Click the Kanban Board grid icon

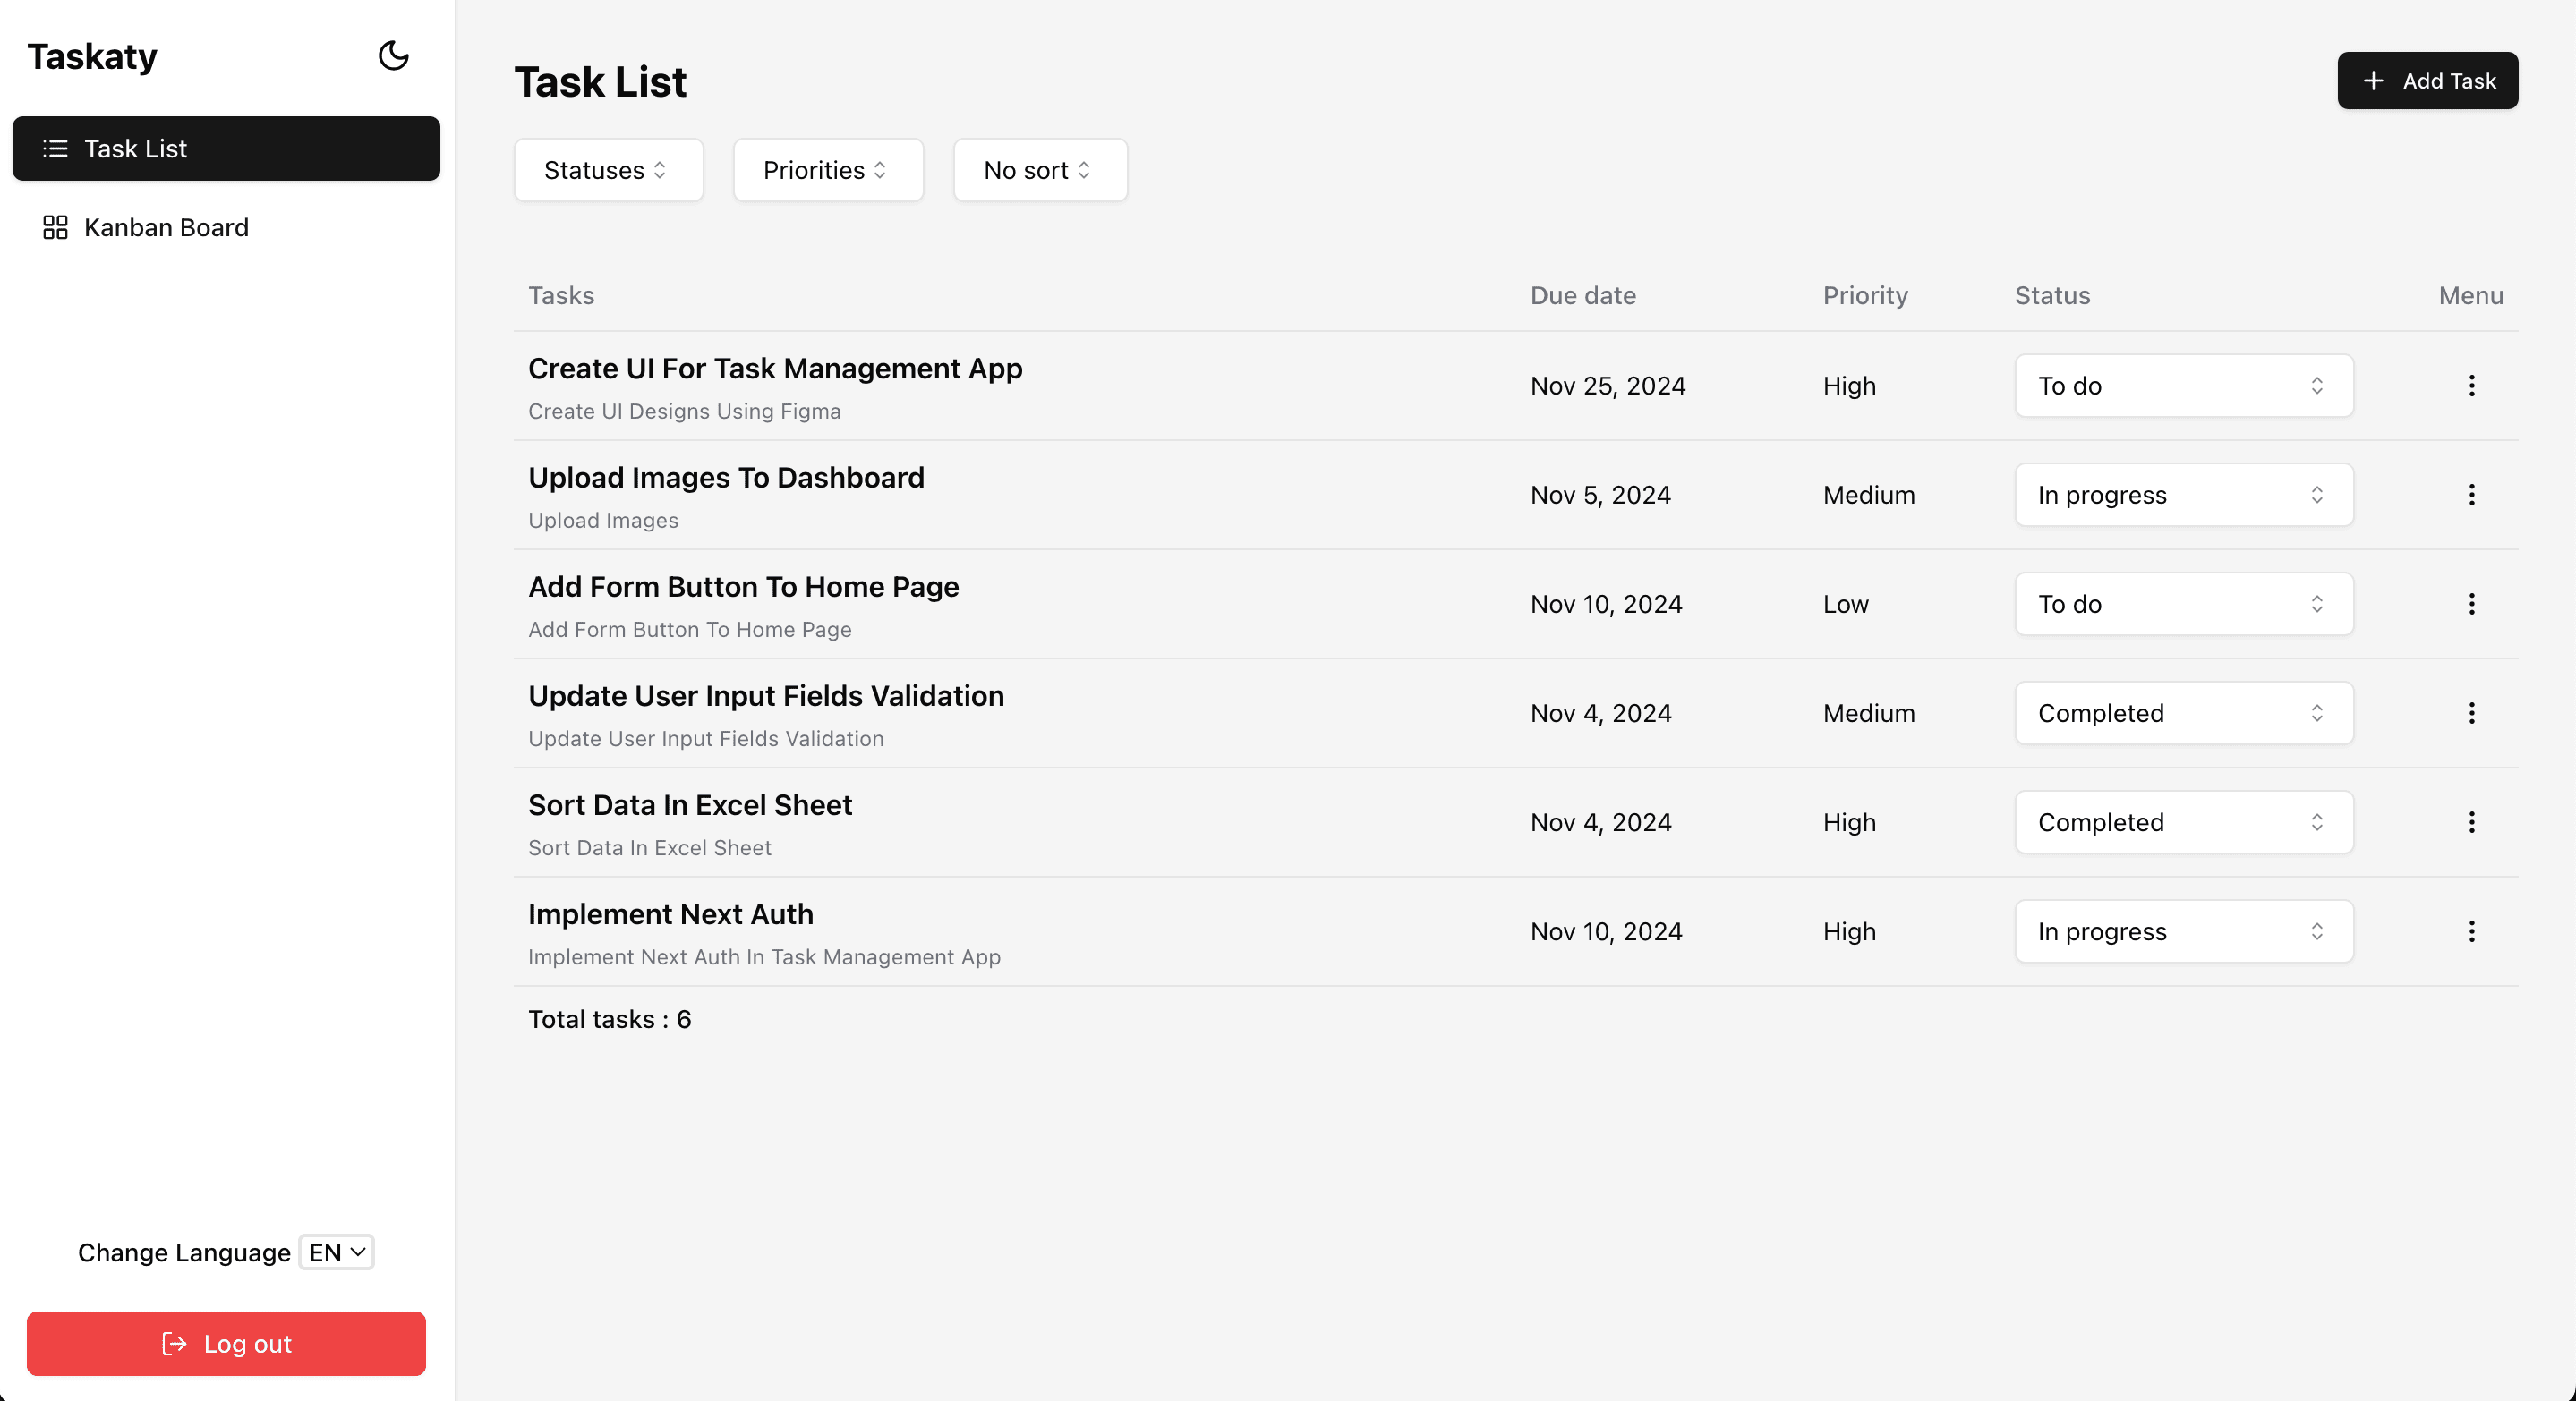tap(55, 228)
